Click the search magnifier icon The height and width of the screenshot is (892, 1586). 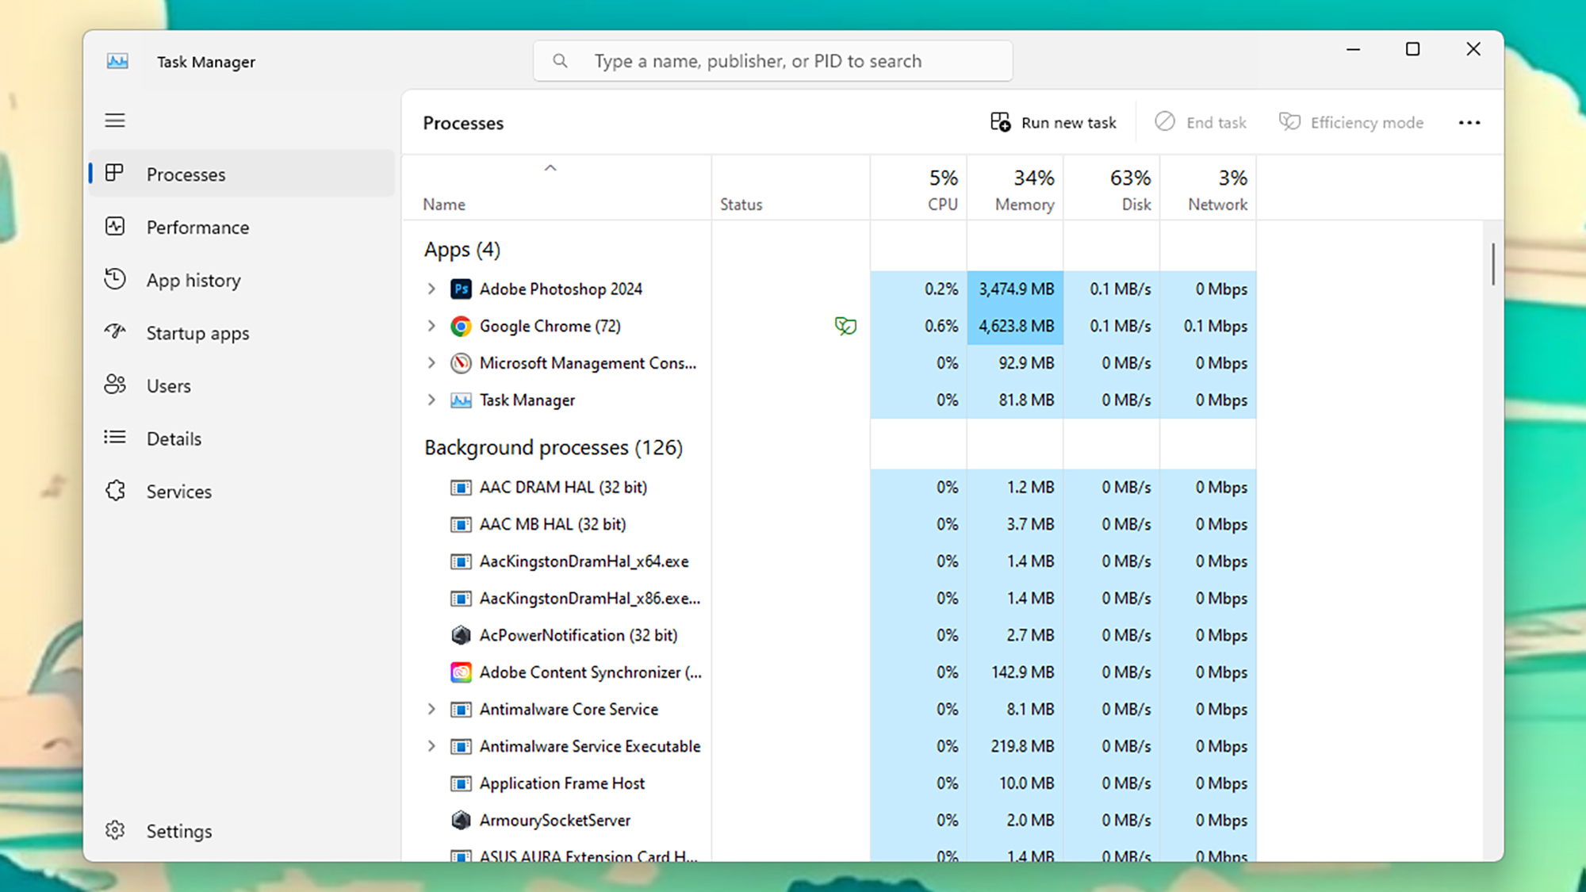click(561, 60)
